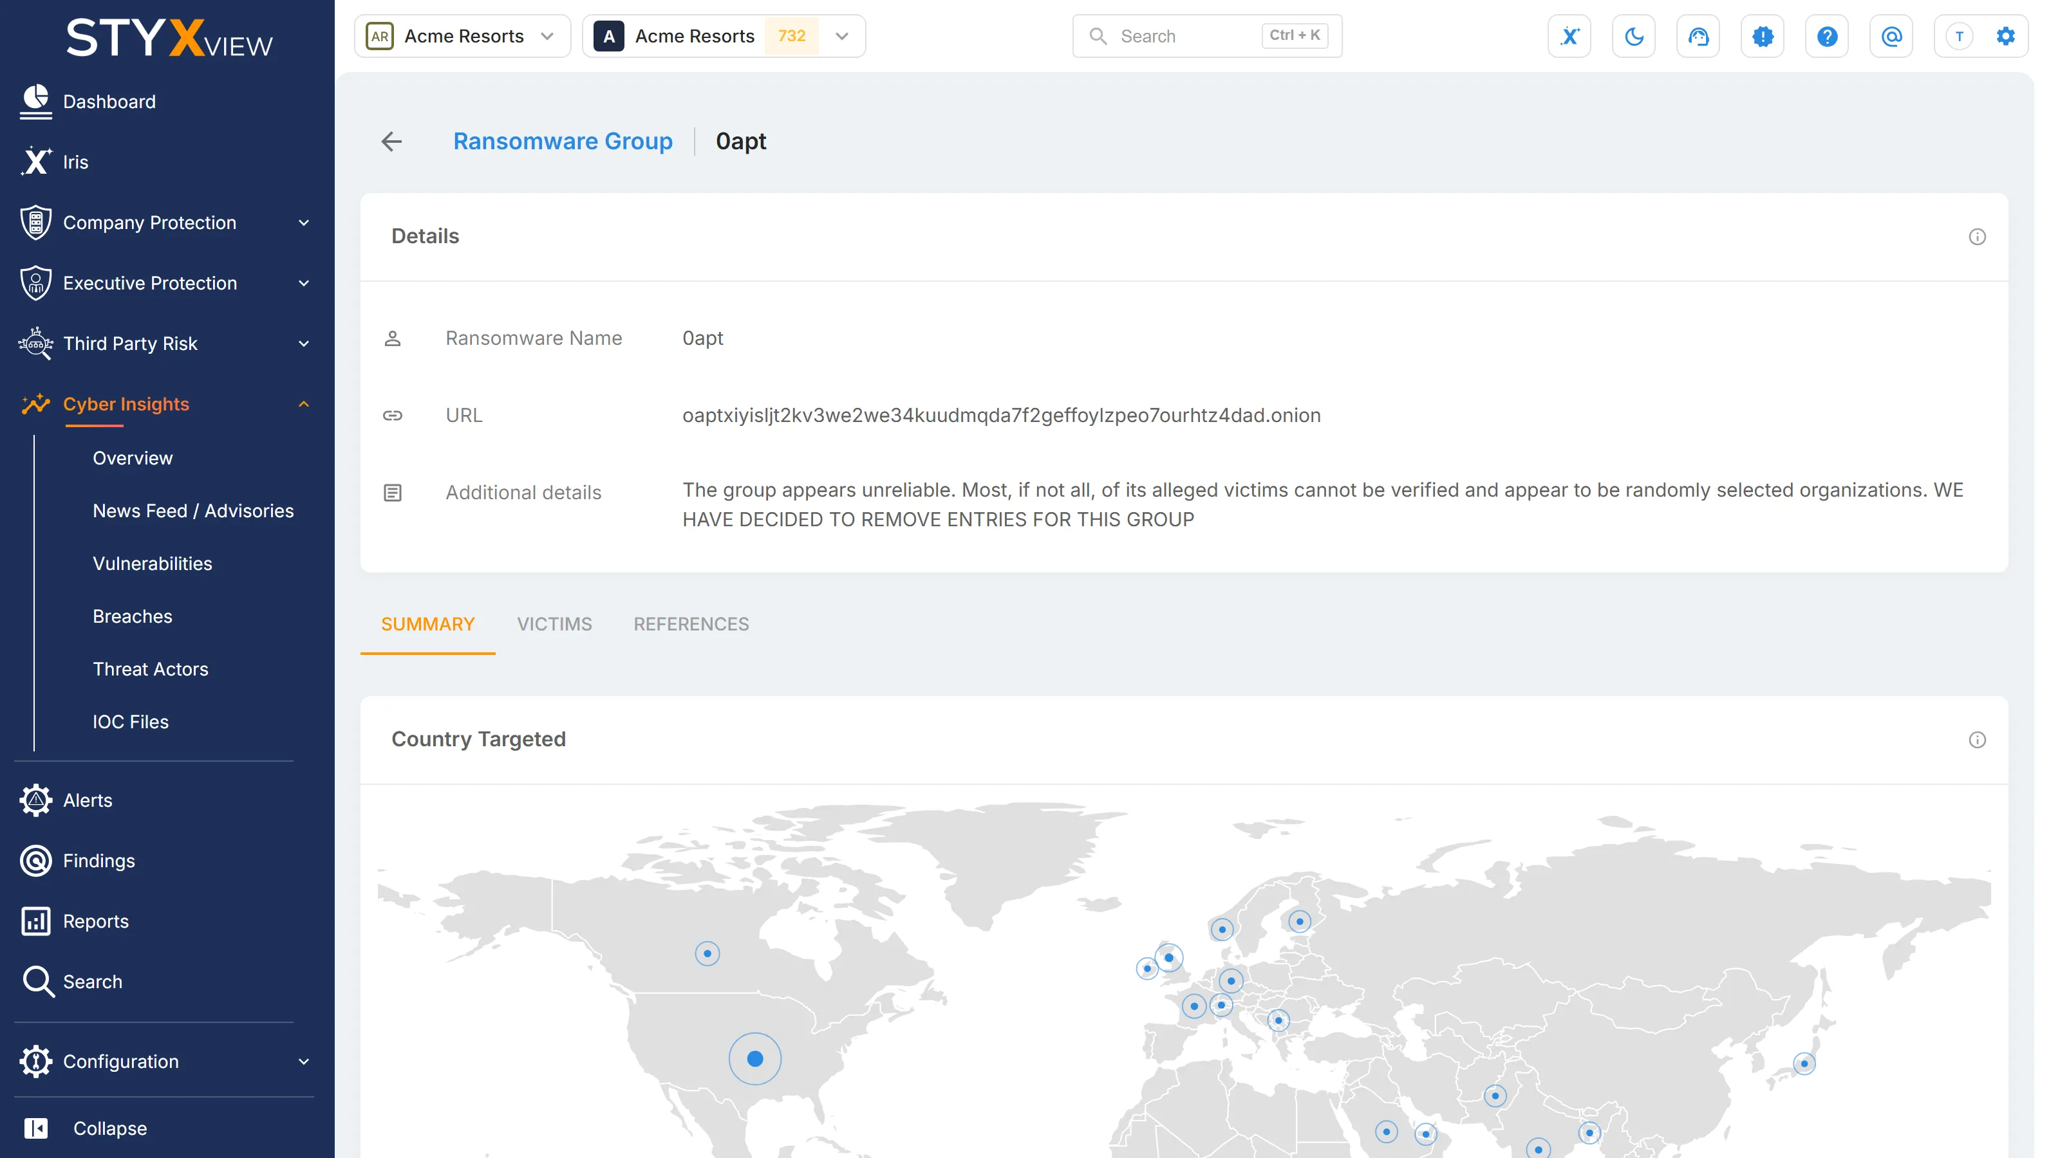The image size is (2060, 1158).
Task: Click the alert badge notification icon
Action: [x=1763, y=36]
